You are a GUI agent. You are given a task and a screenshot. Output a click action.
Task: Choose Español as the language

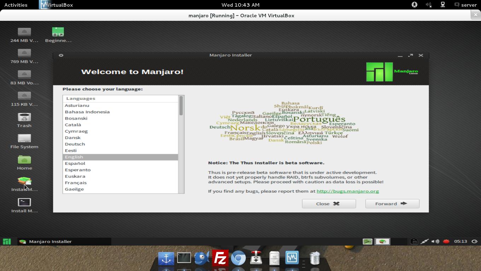click(x=121, y=163)
